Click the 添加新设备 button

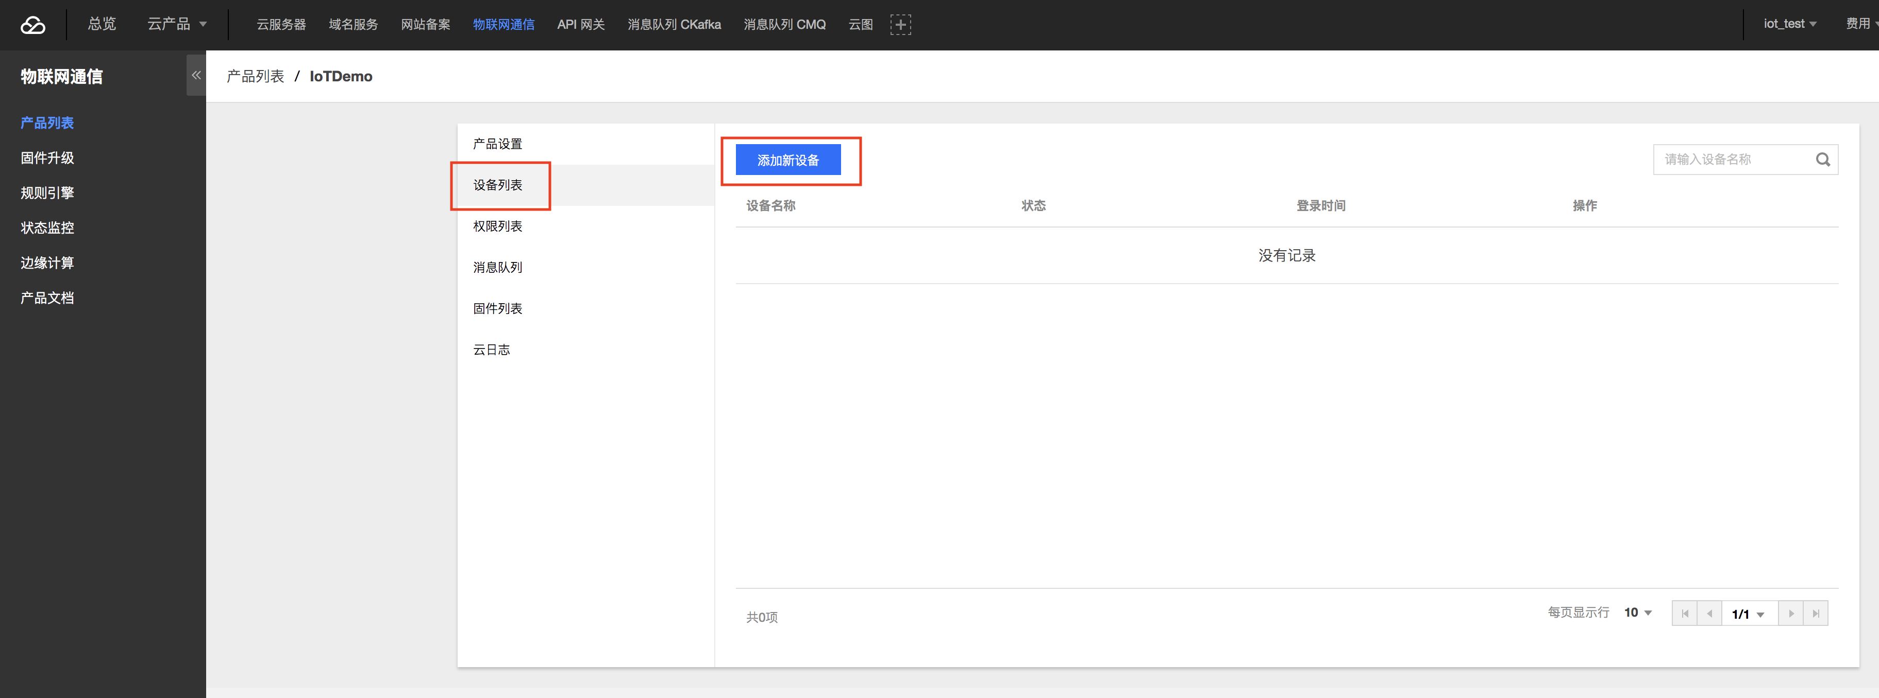pyautogui.click(x=788, y=160)
